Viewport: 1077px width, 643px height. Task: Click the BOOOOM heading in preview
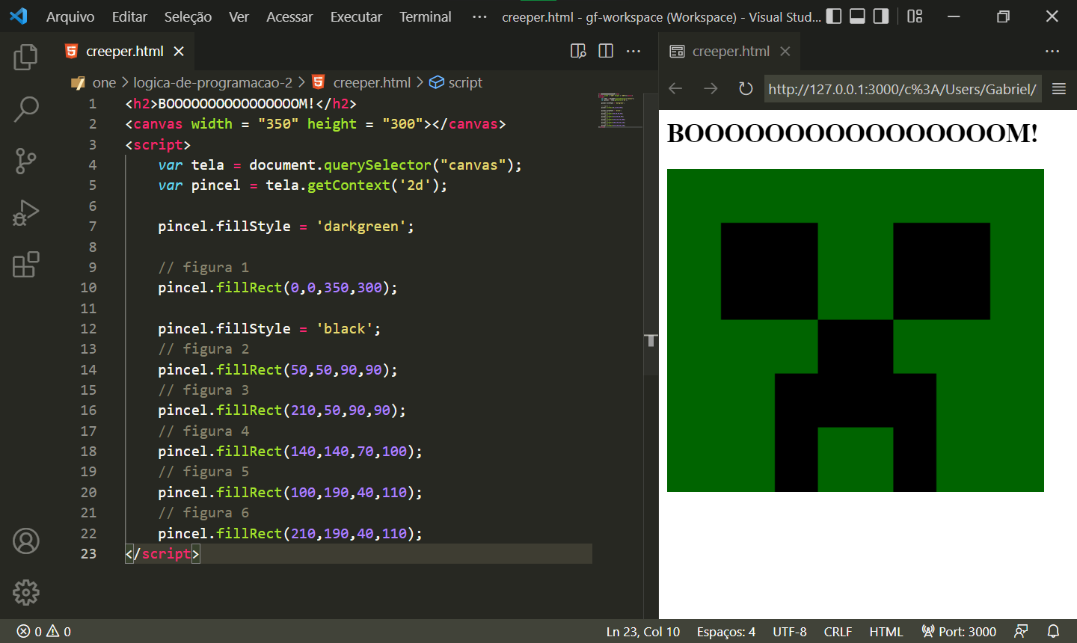click(853, 133)
